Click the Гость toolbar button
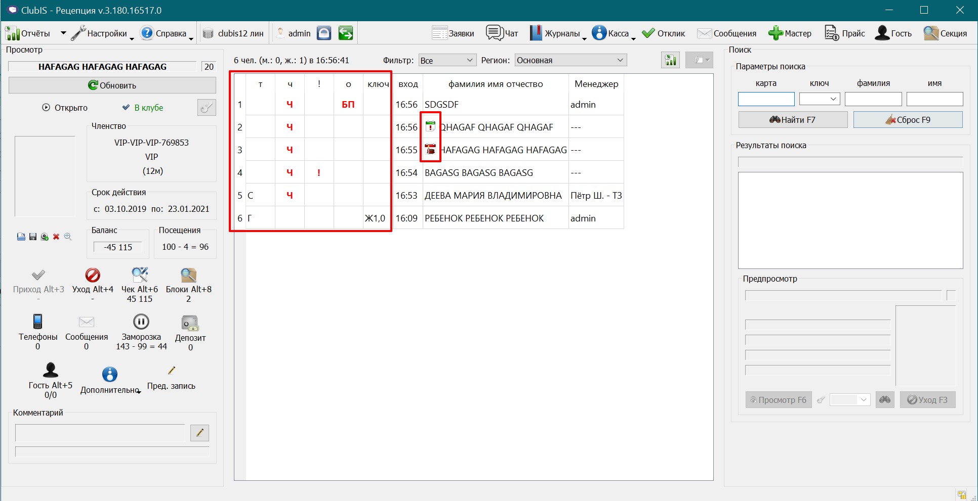 click(x=893, y=33)
